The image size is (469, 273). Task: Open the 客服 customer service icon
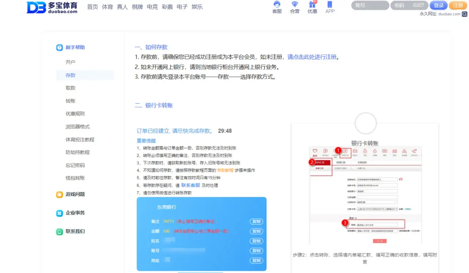(x=277, y=7)
